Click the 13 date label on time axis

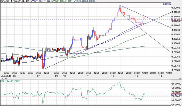point(136,76)
